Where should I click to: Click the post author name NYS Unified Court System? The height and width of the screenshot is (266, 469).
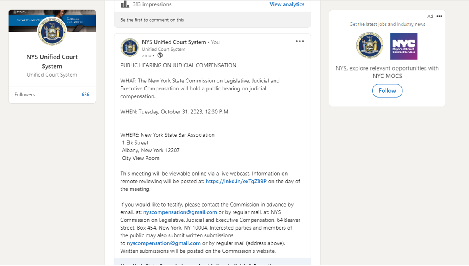pos(174,42)
